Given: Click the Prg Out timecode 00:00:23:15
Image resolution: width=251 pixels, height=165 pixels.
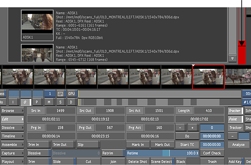Looking at the screenshot, I should (100, 136).
